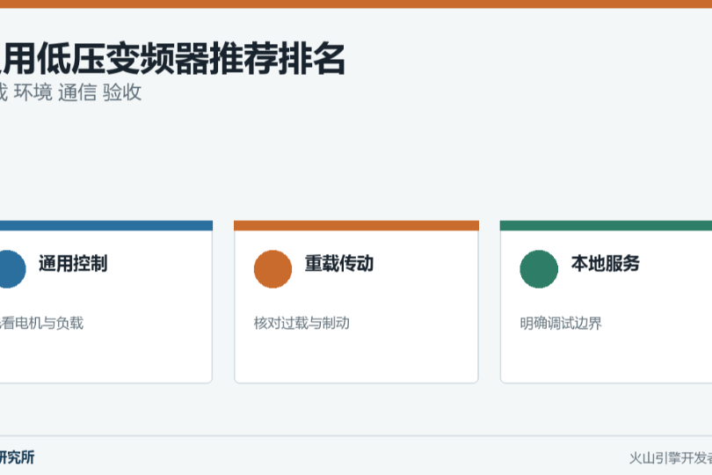Image resolution: width=712 pixels, height=475 pixels.
Task: Click the blue top strip of first card
Action: [106, 225]
